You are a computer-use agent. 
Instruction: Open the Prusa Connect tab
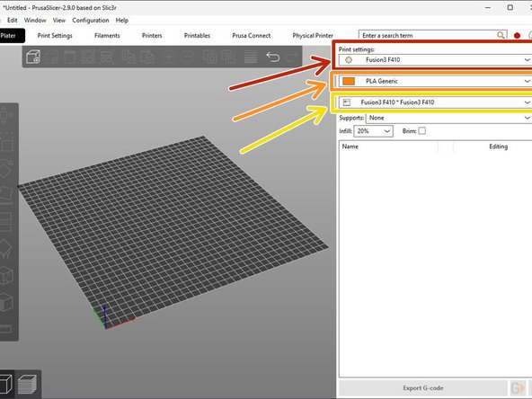click(x=252, y=35)
